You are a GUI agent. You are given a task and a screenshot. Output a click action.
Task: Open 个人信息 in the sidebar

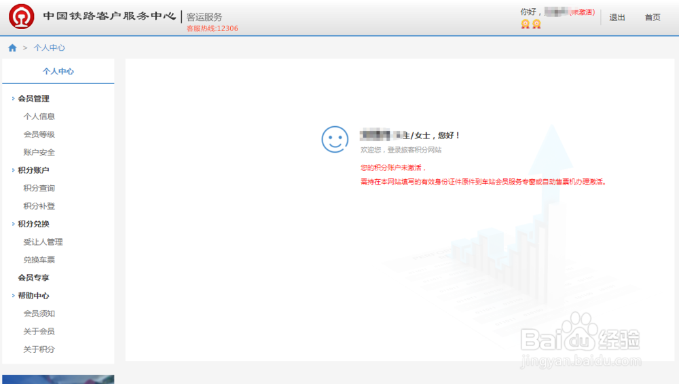coord(39,117)
